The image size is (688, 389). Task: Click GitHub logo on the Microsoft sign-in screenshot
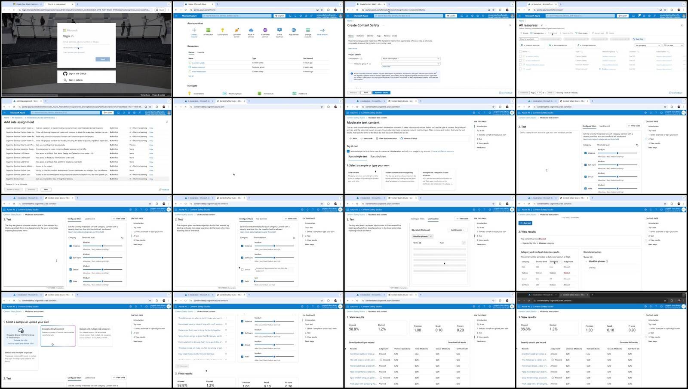pyautogui.click(x=65, y=74)
